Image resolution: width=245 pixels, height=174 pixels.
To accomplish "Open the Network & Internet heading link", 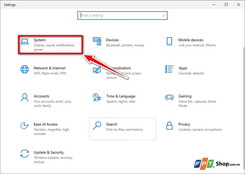I will click(50, 68).
